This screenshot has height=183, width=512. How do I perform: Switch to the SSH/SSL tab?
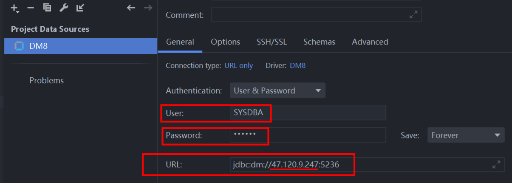[x=272, y=42]
